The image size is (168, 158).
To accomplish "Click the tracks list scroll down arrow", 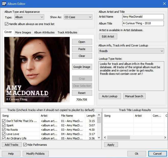I will point(99,137).
